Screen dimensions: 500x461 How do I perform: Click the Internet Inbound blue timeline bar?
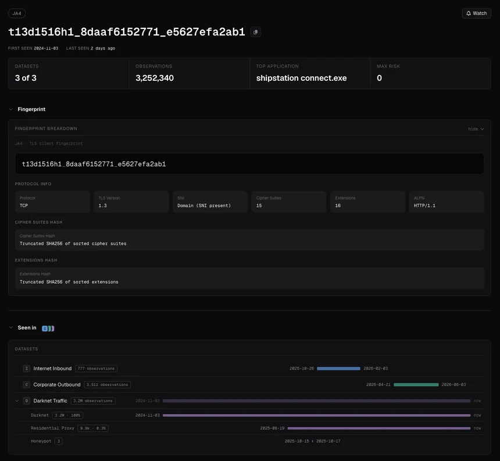point(338,369)
